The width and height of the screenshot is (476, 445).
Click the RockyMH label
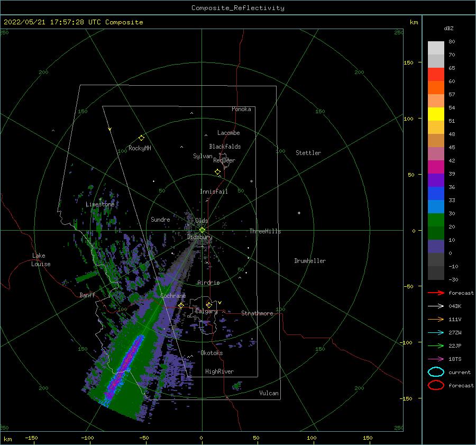click(140, 148)
